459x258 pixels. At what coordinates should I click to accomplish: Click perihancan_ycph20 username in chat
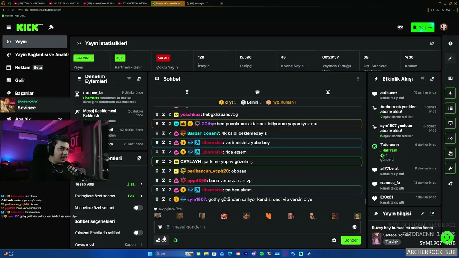208,171
